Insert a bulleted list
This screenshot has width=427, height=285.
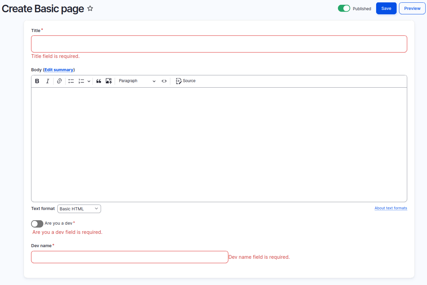tap(71, 81)
